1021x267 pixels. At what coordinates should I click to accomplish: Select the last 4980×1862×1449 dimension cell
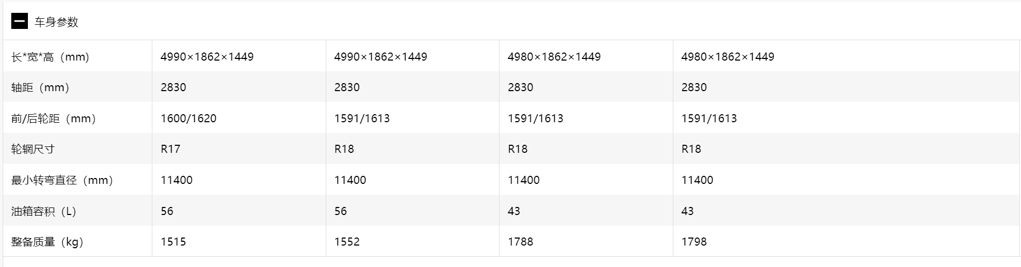tap(728, 57)
